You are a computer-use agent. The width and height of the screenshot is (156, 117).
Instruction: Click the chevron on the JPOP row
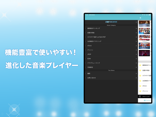point(136,54)
